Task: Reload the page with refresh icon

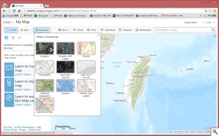Action: [14, 11]
